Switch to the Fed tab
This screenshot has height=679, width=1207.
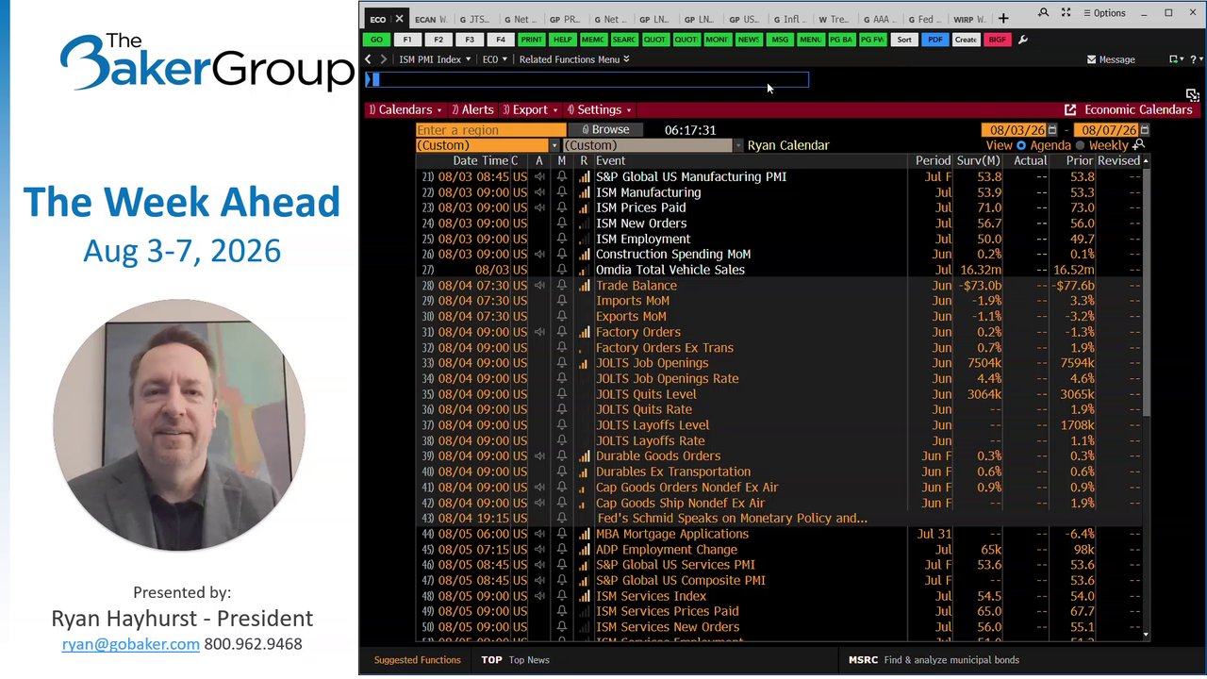coord(924,19)
